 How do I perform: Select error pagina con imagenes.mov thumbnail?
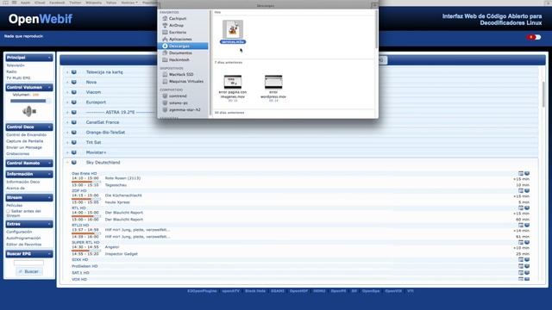pyautogui.click(x=233, y=82)
